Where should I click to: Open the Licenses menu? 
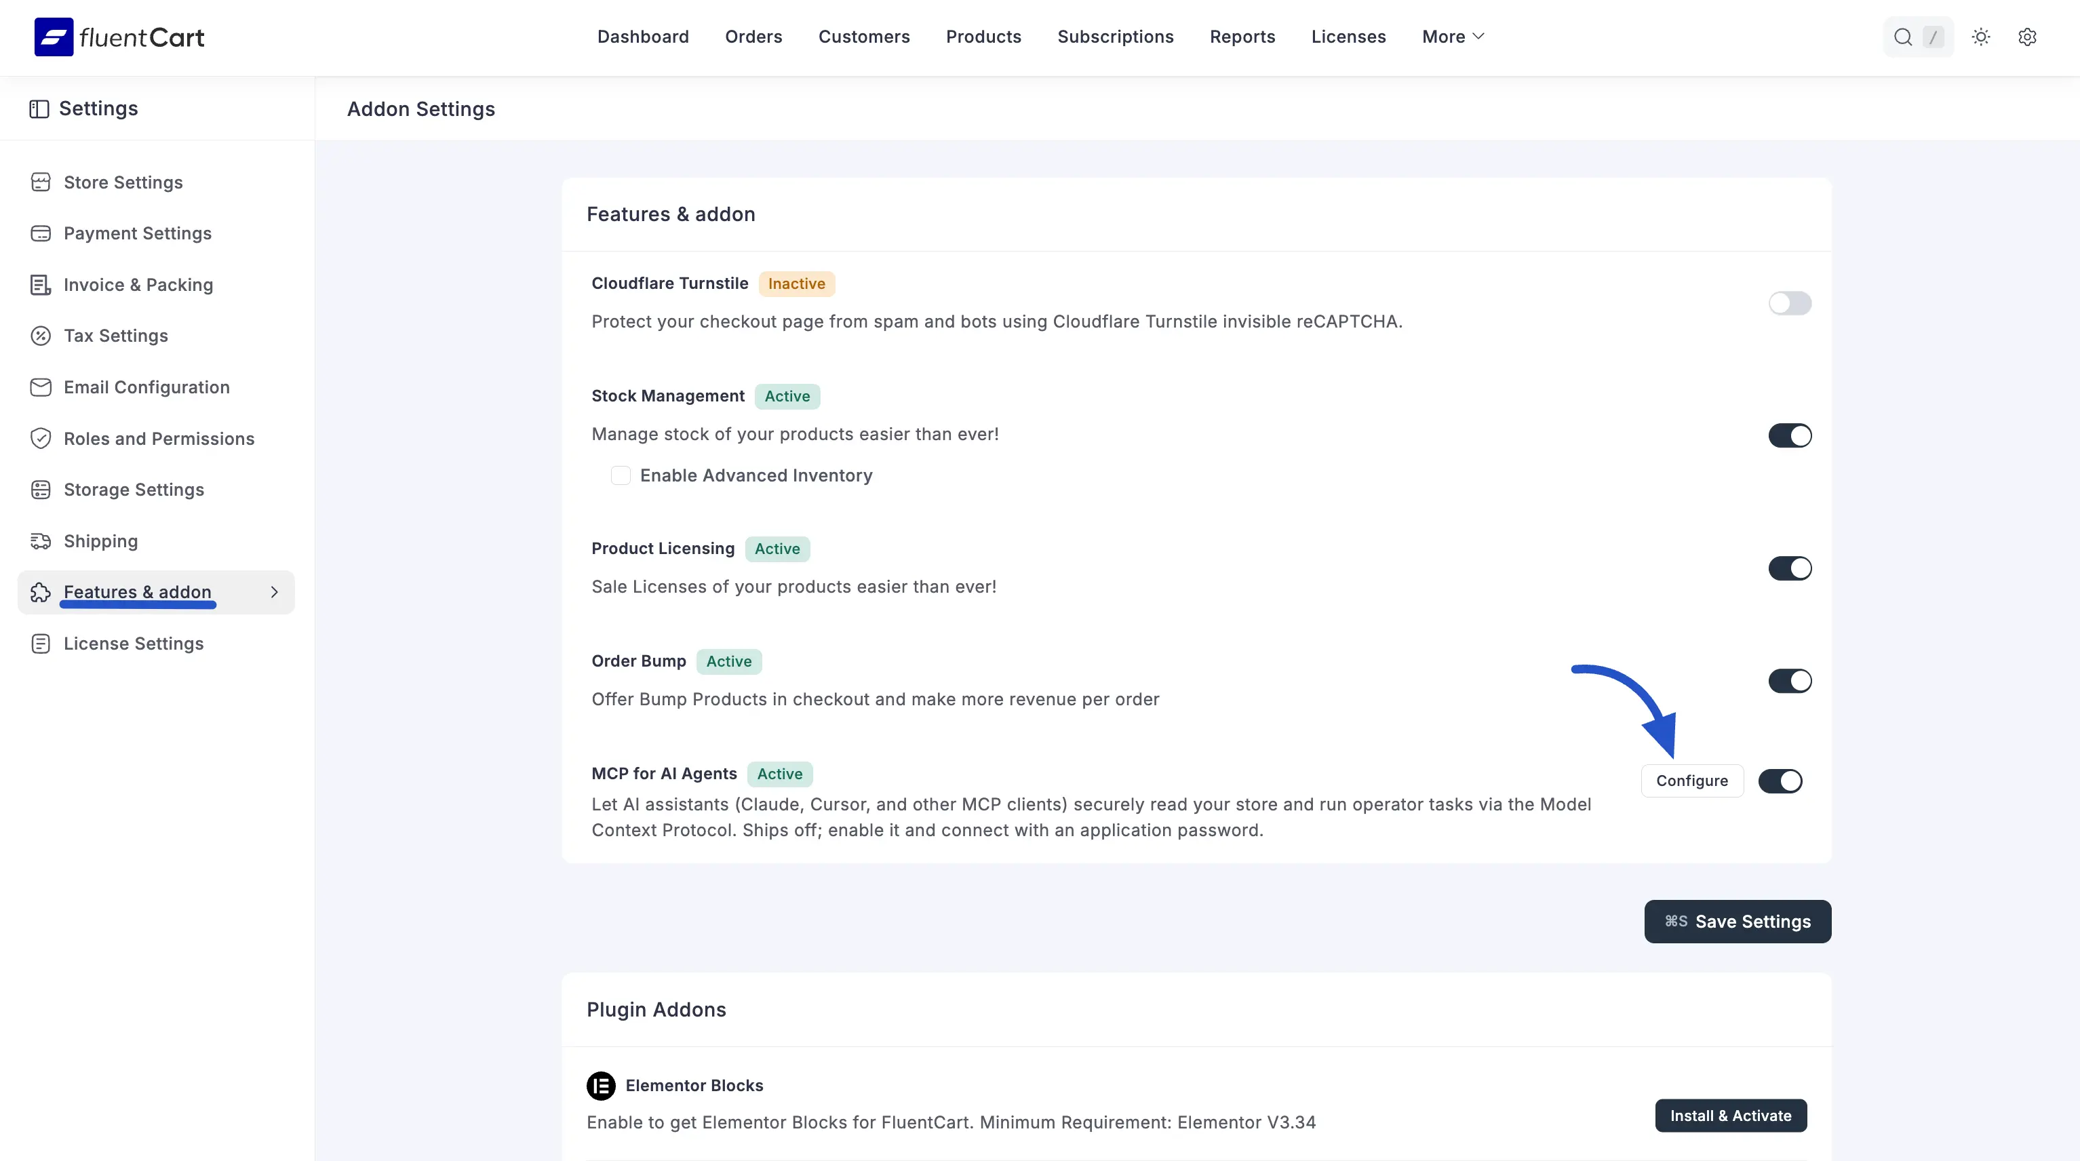[x=1348, y=37]
